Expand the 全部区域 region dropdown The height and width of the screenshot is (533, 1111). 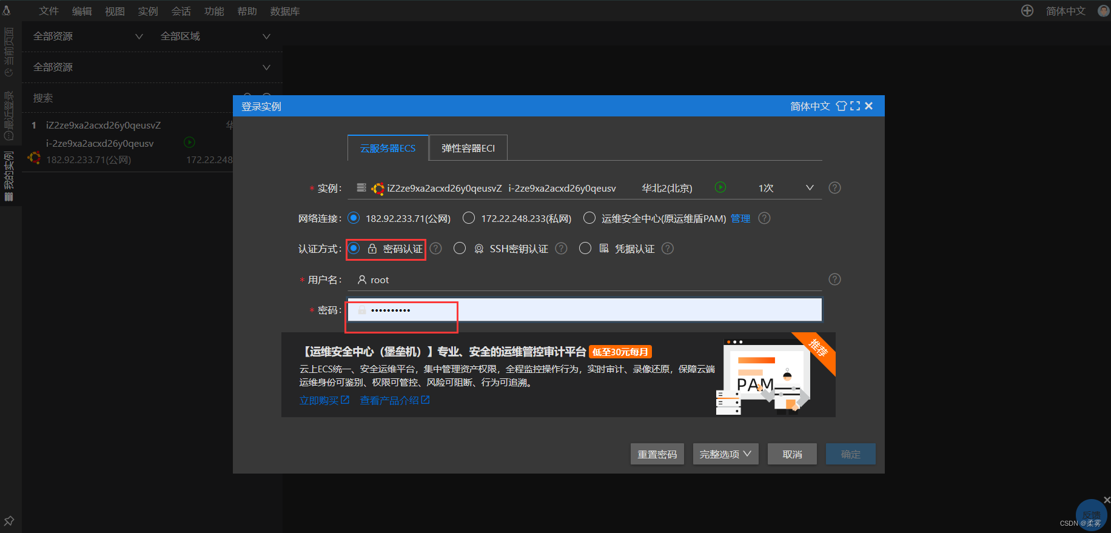coord(215,36)
